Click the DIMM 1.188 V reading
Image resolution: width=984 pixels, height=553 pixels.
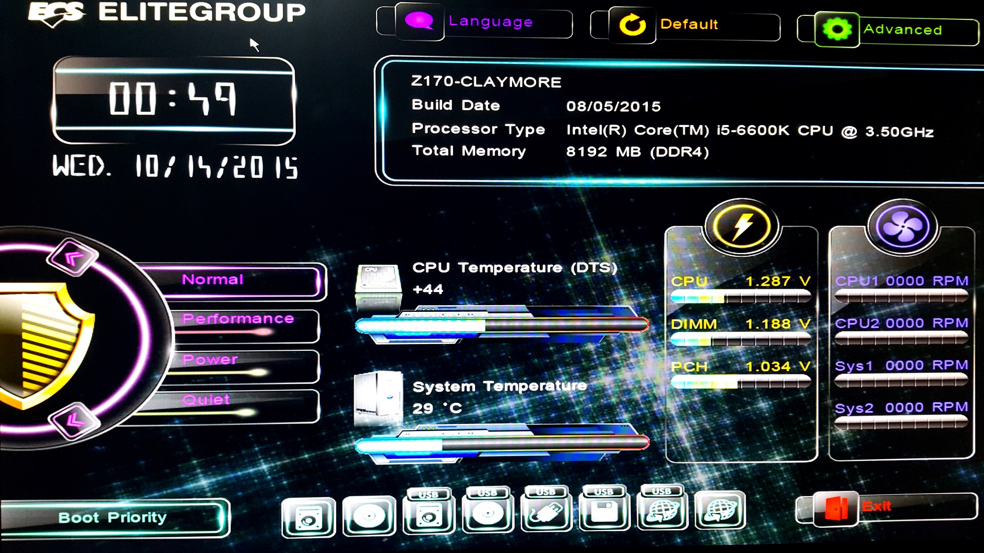741,324
